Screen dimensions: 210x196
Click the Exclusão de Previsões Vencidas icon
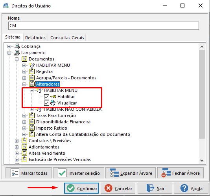click(24, 159)
